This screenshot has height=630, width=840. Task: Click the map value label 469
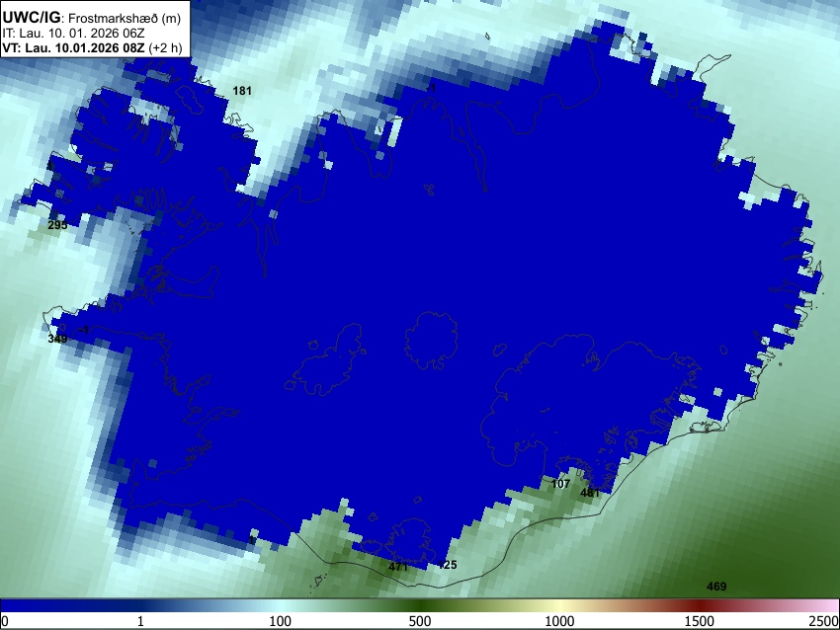tap(716, 587)
